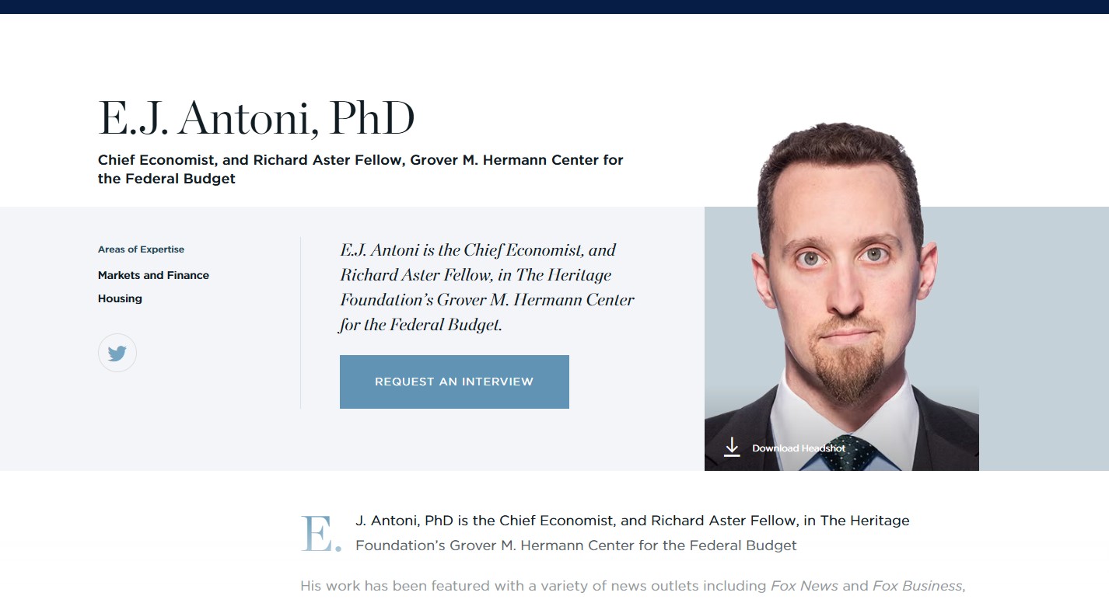Select the Housing expertise link
Viewport: 1109px width, 603px height.
(x=120, y=298)
